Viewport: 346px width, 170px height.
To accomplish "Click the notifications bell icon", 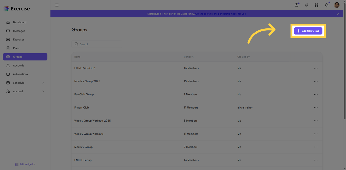I will [326, 5].
